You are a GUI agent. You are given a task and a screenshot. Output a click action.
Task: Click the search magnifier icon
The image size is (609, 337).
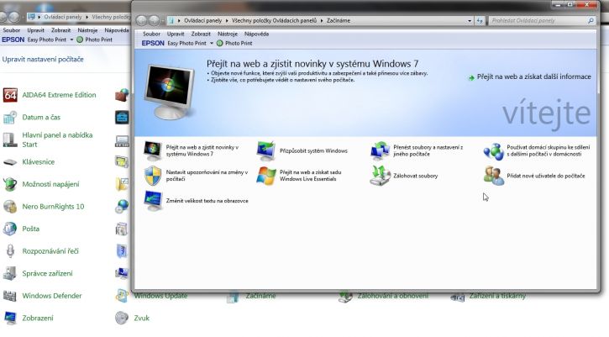[x=591, y=21]
